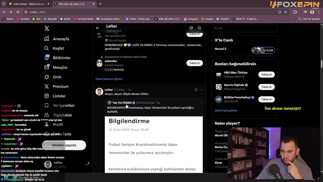Open Anasayfa home page
323x182 pixels.
(x=57, y=39)
